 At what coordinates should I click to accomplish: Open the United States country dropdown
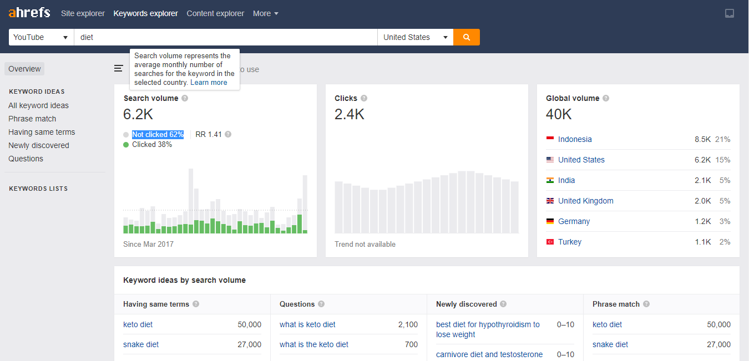(415, 37)
